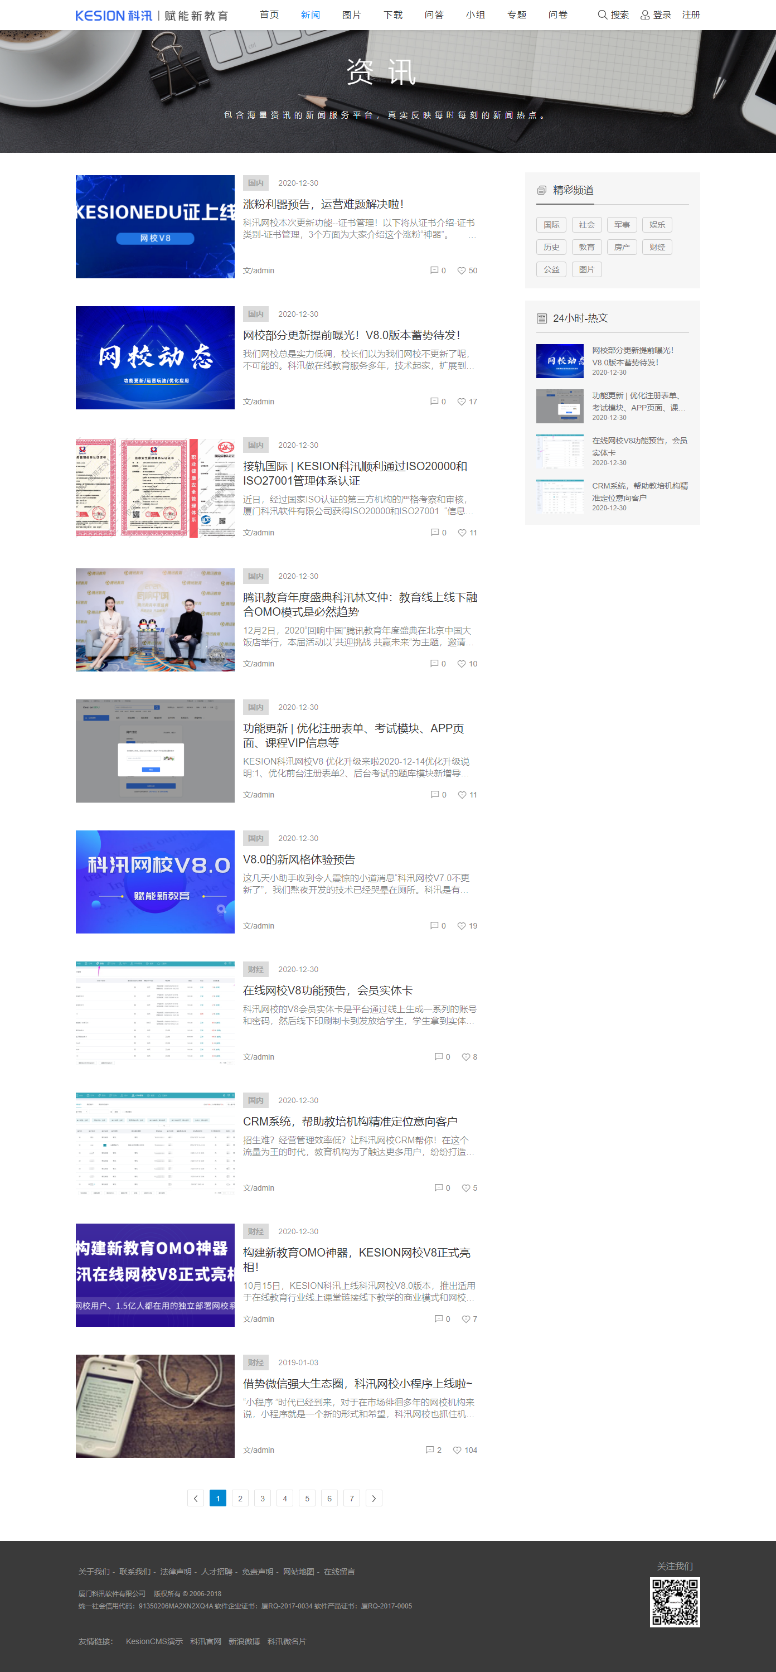The width and height of the screenshot is (776, 1672).
Task: Select the 娱乐 channel tag
Action: coord(657,225)
